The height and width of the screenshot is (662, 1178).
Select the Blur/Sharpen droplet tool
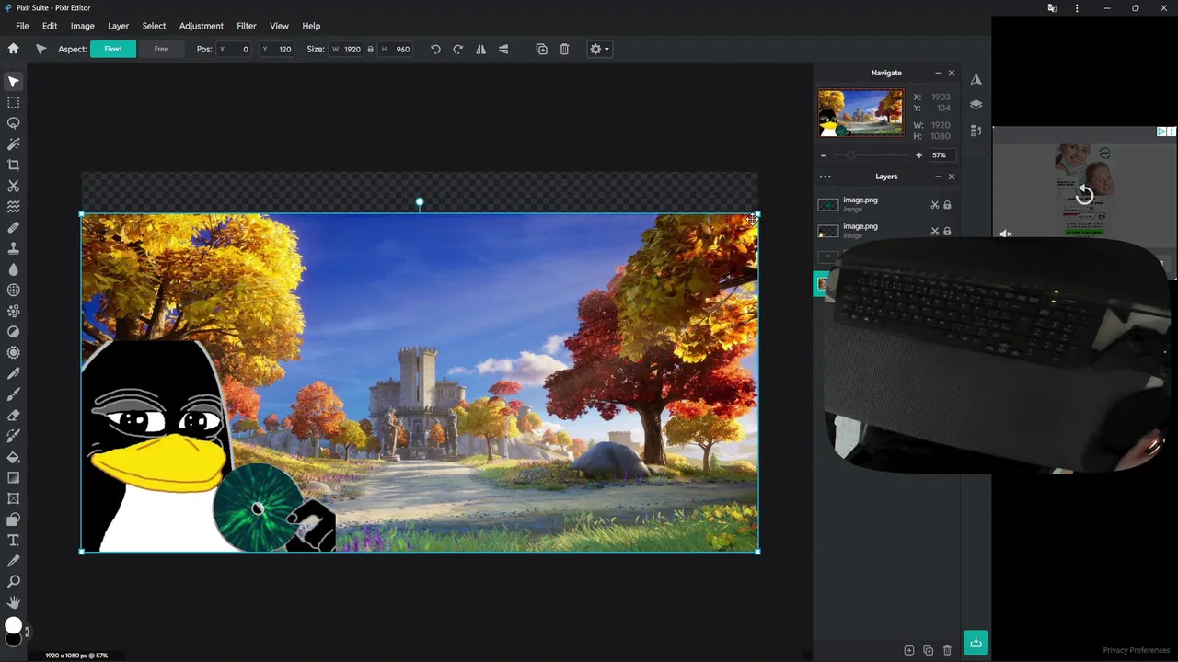tap(13, 269)
